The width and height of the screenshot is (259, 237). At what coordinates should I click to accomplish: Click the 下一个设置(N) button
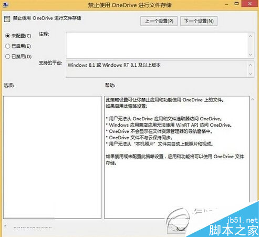click(199, 21)
